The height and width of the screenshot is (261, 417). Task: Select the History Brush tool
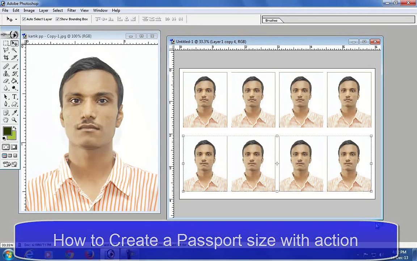tap(14, 74)
